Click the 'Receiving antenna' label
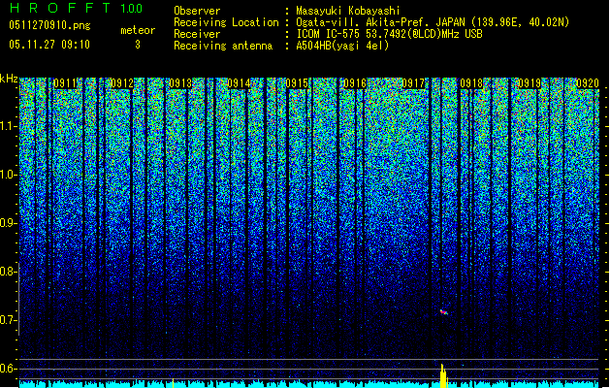 (223, 46)
